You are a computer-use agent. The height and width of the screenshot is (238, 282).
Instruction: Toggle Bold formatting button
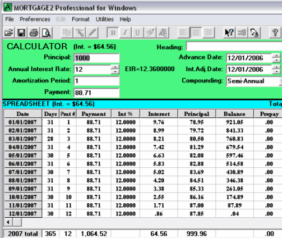113,33
